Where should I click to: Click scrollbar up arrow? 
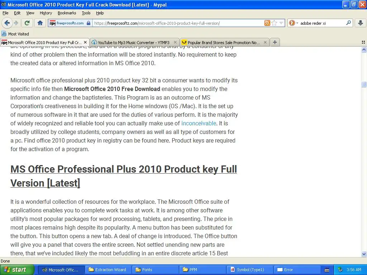364,49
